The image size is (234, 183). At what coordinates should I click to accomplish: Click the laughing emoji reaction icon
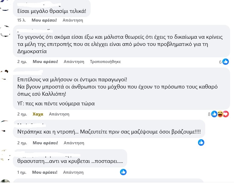[x=220, y=114]
